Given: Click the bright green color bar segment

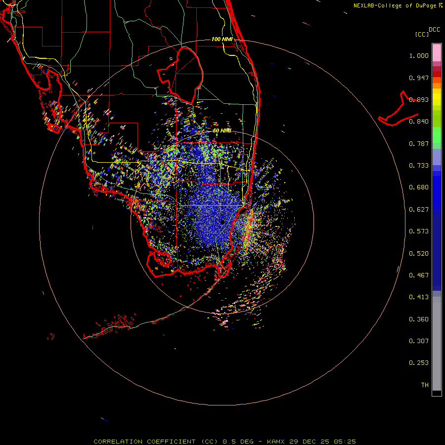Looking at the screenshot, I should (437, 135).
